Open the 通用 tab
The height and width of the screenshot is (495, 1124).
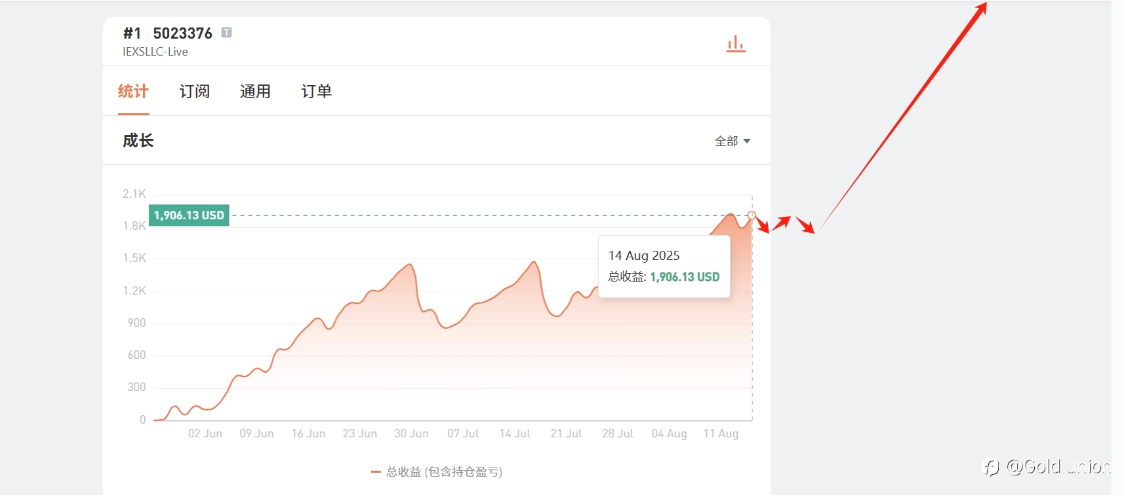point(255,92)
